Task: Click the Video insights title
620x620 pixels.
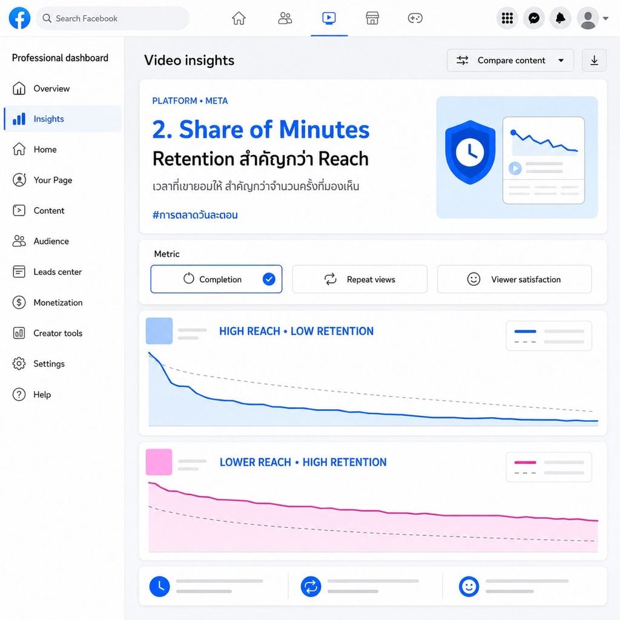Action: (189, 60)
